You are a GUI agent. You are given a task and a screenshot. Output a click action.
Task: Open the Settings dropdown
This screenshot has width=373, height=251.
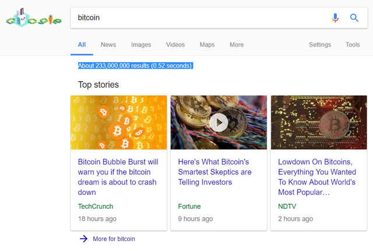tap(320, 45)
